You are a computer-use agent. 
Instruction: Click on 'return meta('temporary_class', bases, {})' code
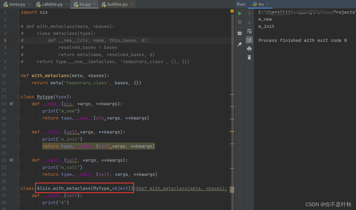86,83
